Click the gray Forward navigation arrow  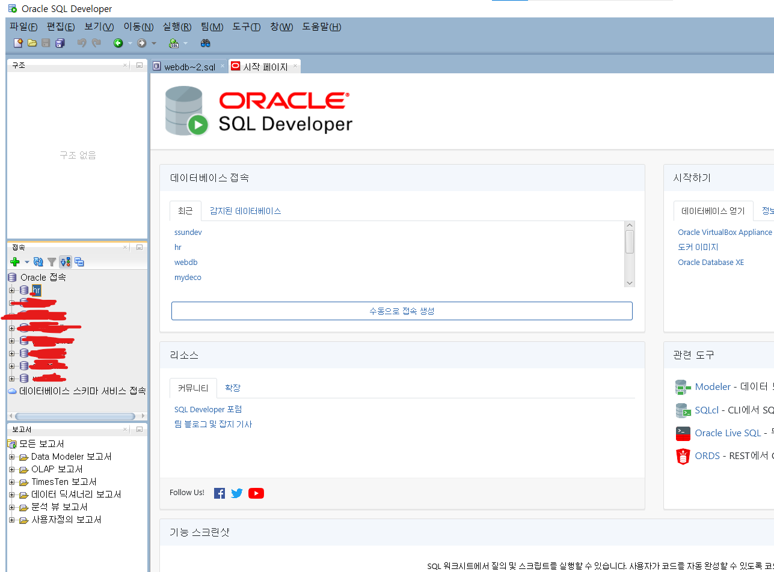[x=142, y=43]
